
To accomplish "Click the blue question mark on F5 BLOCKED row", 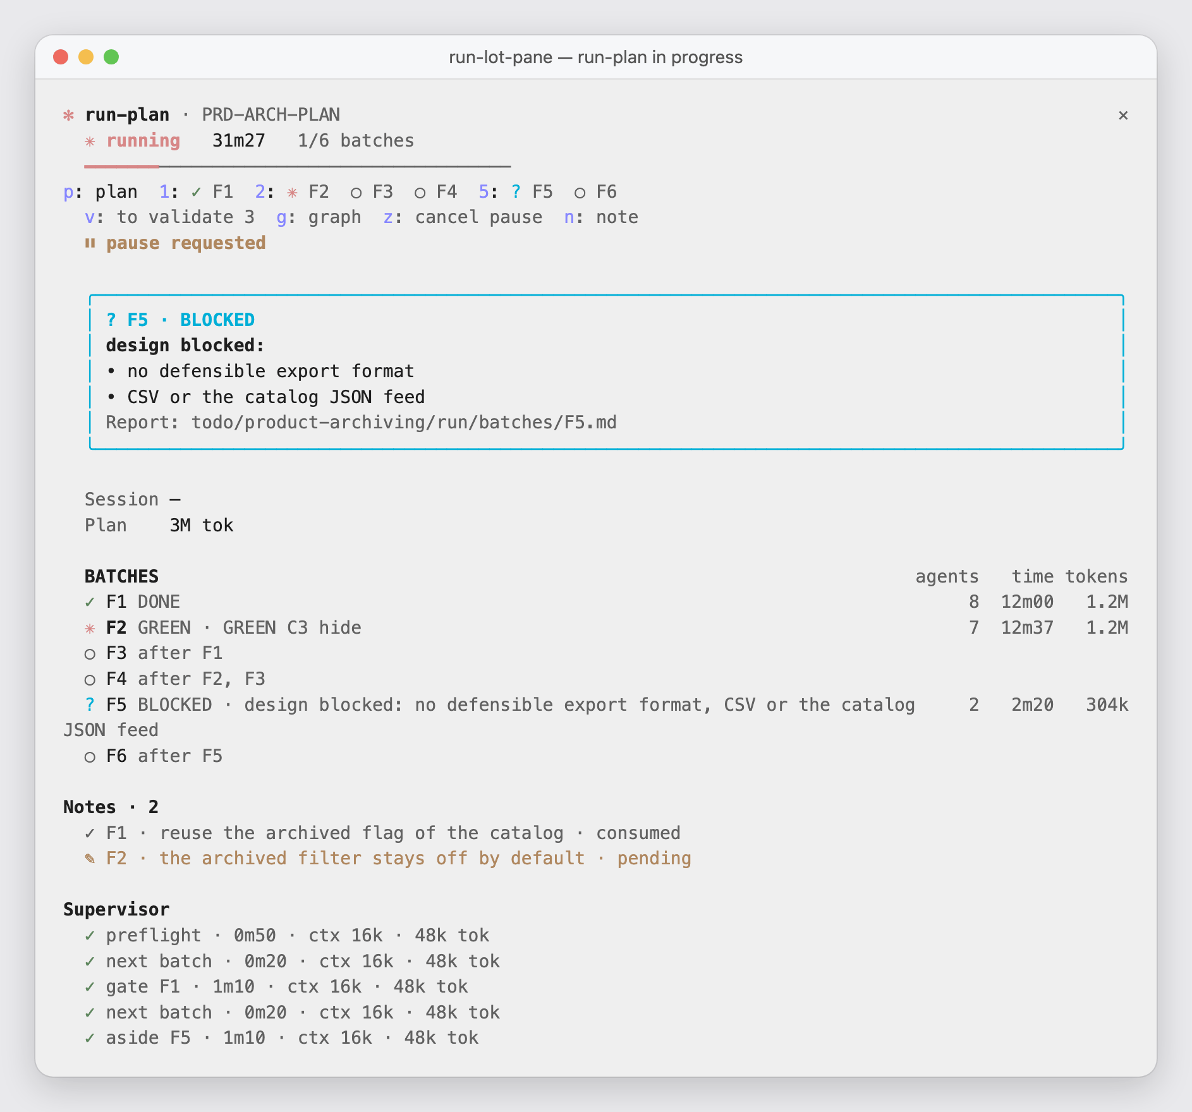I will coord(90,705).
